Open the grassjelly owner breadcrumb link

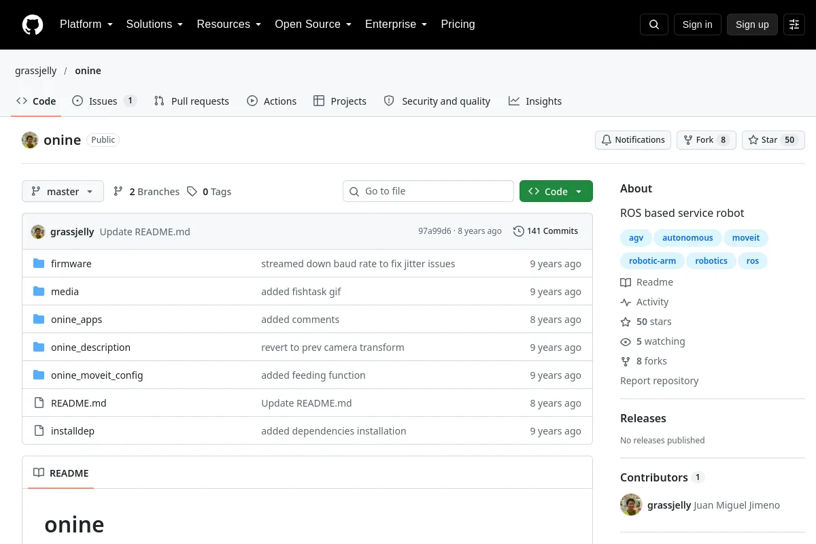[x=36, y=71]
